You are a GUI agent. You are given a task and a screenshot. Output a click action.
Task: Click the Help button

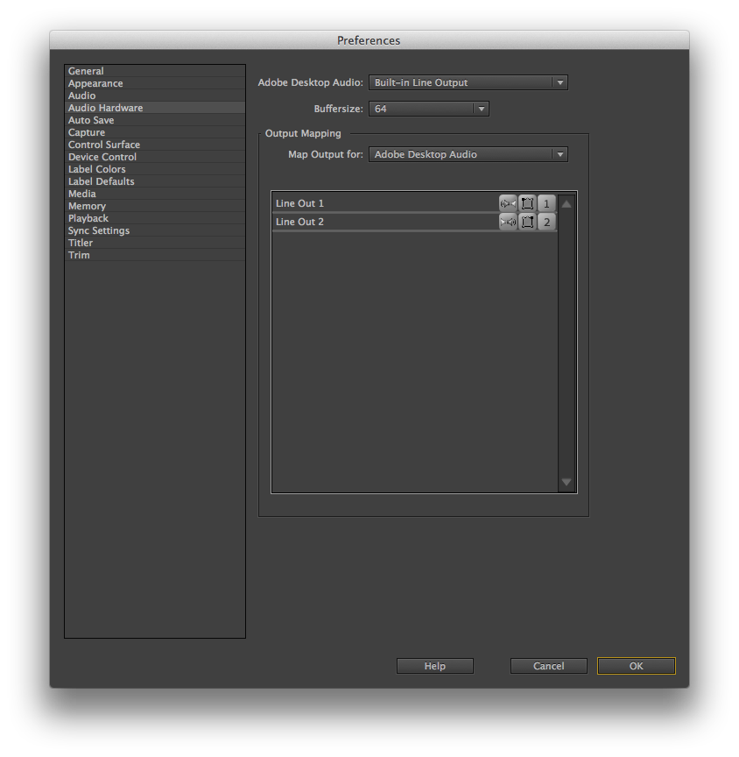click(x=435, y=666)
